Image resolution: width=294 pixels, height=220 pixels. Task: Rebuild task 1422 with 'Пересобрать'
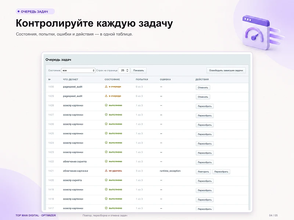point(205,162)
